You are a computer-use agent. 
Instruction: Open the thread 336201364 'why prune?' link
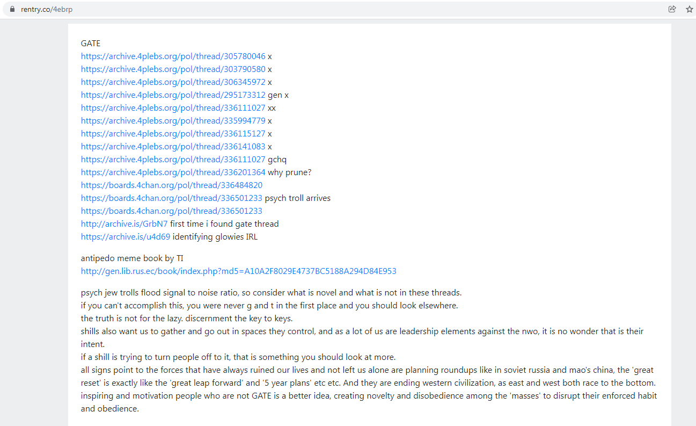(173, 172)
